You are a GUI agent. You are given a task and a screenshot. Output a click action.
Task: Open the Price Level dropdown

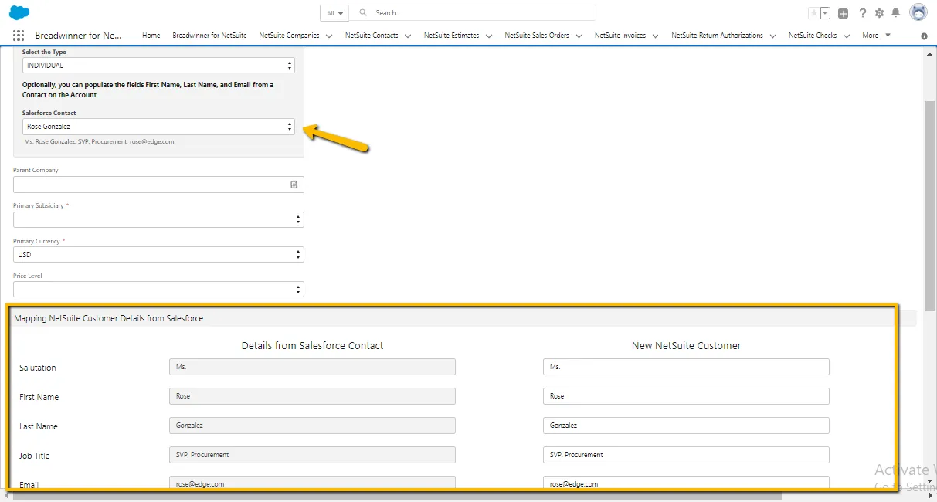[x=158, y=290]
